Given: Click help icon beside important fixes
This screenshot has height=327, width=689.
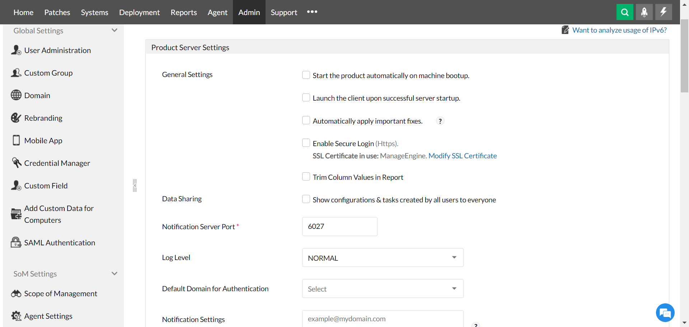Looking at the screenshot, I should point(440,121).
